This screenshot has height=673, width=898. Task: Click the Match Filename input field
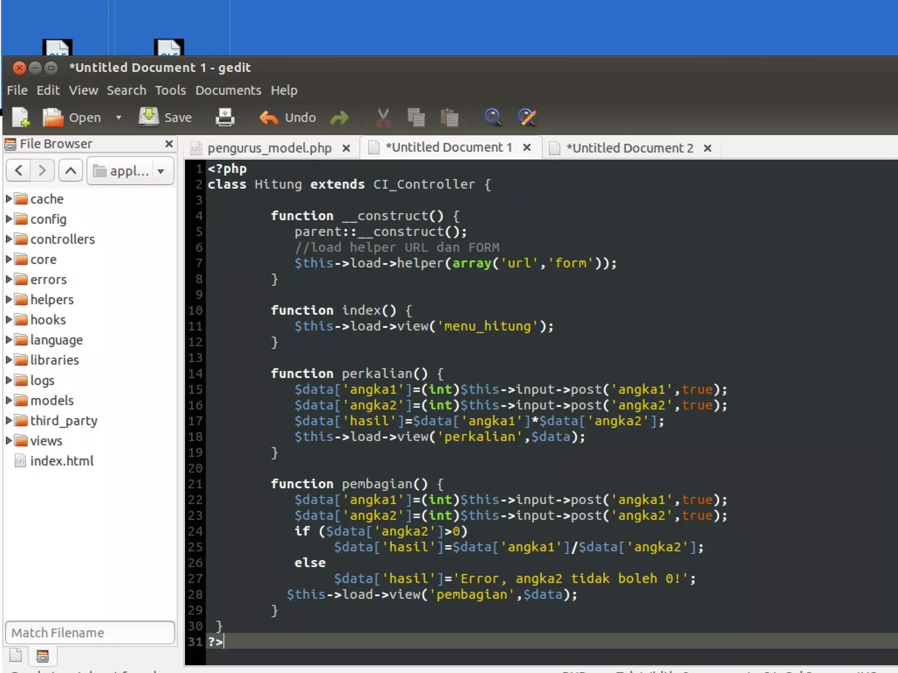(x=90, y=633)
